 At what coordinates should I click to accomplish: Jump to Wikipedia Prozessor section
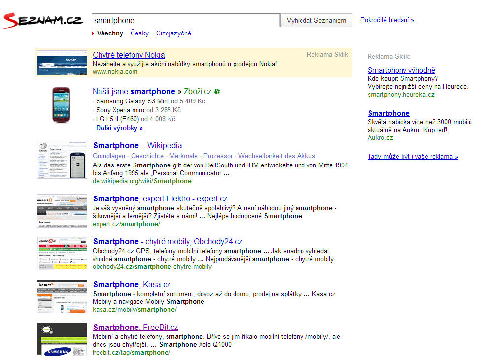(218, 156)
